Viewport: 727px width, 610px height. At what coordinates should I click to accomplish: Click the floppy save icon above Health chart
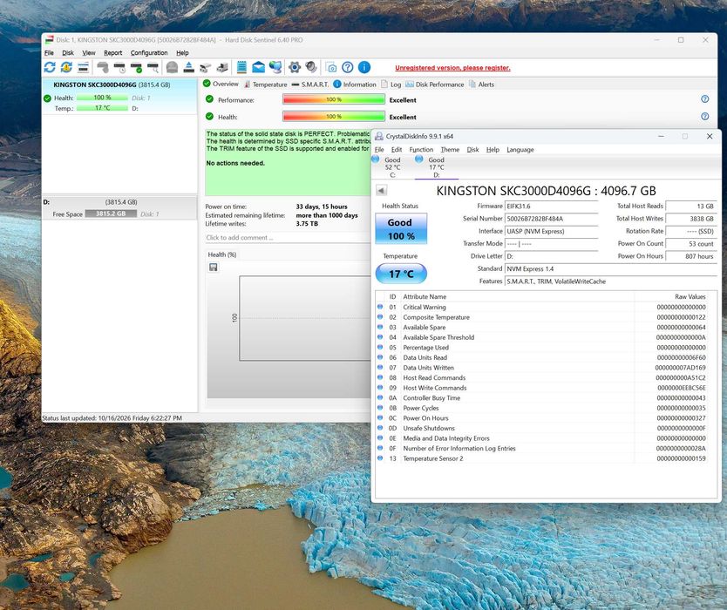(x=214, y=267)
